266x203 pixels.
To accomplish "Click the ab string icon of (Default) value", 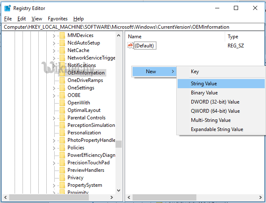I will point(130,45).
